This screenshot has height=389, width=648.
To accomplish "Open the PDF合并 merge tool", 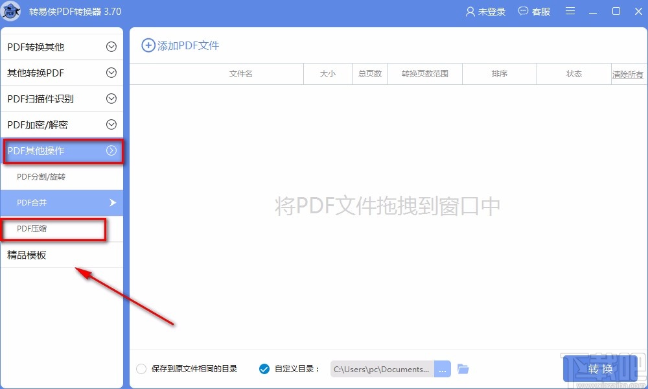I will 32,202.
